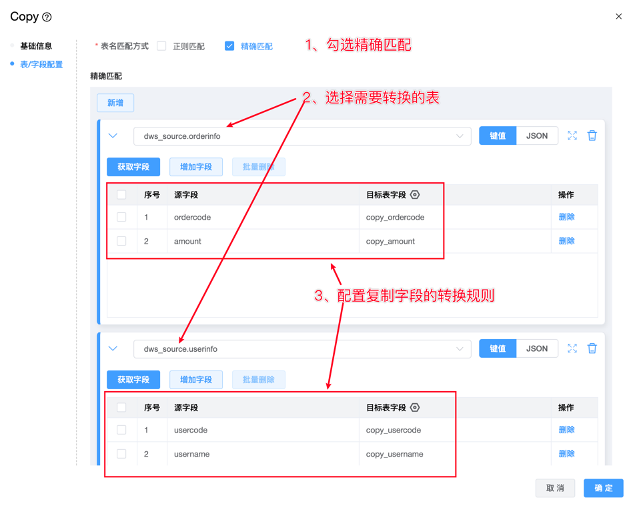Click fullscreen icon for the orderinfo table card

click(x=572, y=136)
